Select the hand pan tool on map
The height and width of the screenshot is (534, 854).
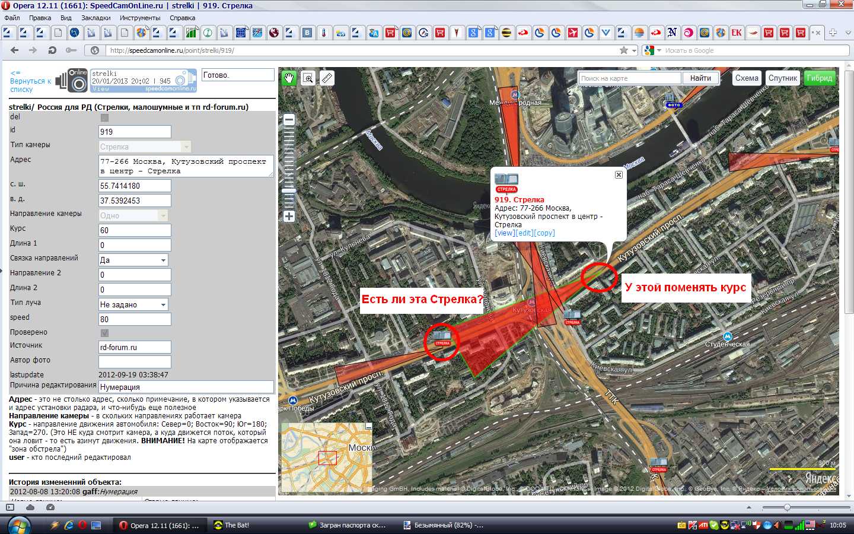pyautogui.click(x=289, y=78)
